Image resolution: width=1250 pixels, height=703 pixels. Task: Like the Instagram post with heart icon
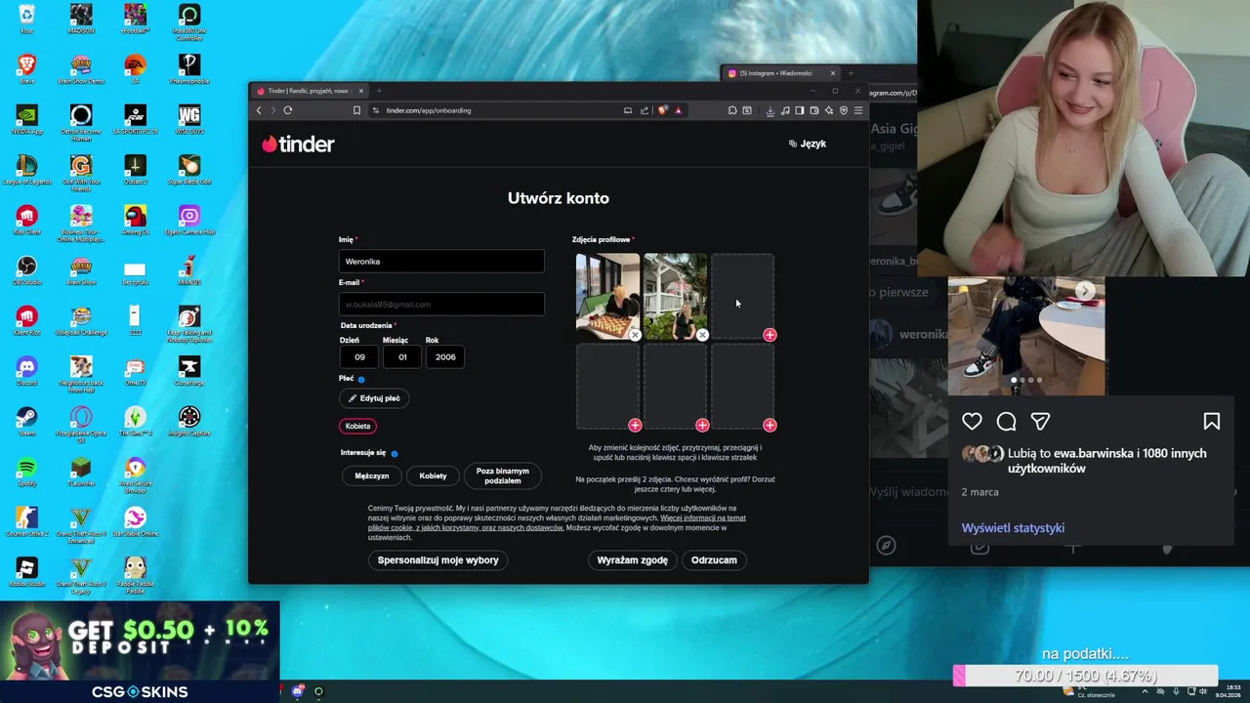972,421
